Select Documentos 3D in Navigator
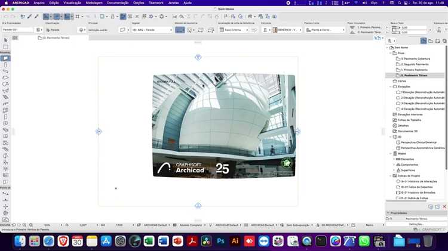 [x=407, y=131]
